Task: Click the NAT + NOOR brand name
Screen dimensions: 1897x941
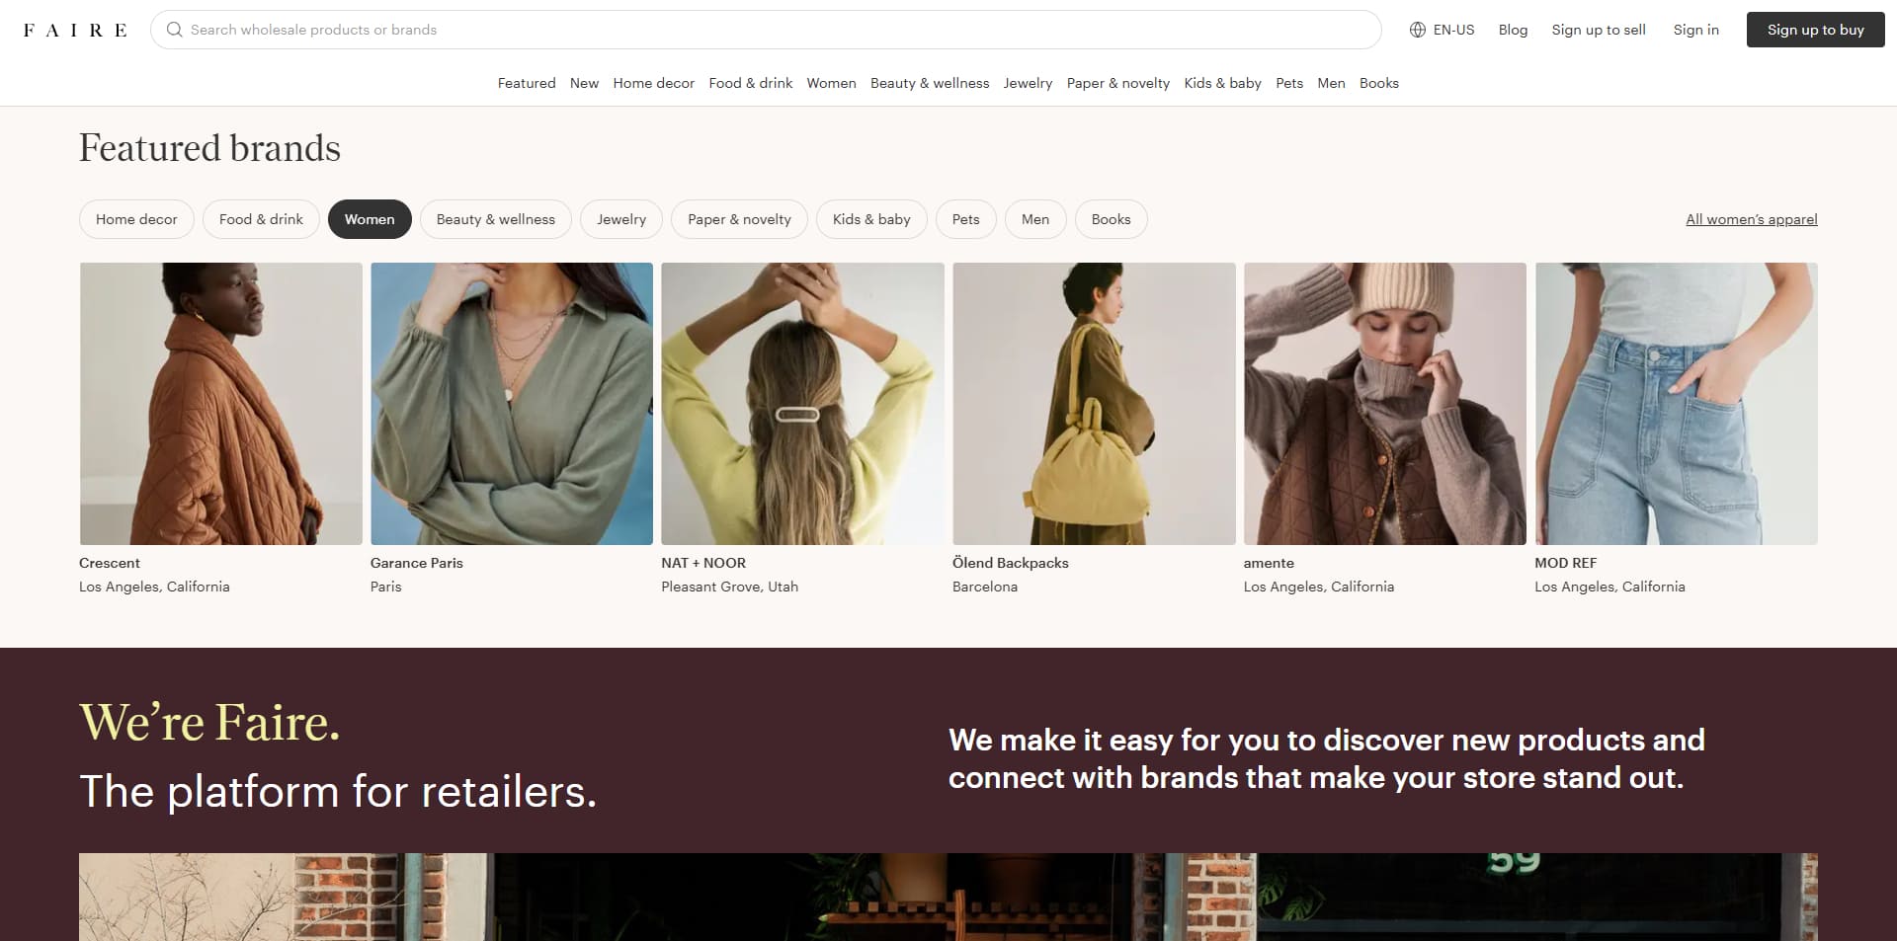Action: click(x=703, y=563)
